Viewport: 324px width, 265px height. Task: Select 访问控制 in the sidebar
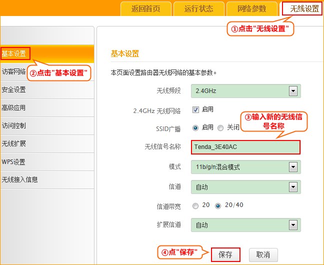click(14, 126)
